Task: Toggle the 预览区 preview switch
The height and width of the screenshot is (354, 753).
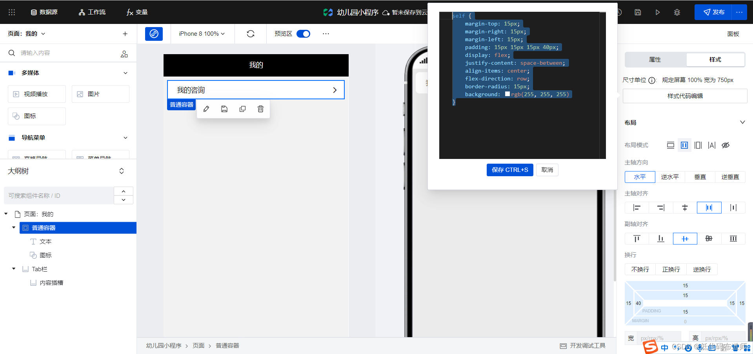Action: pyautogui.click(x=303, y=34)
